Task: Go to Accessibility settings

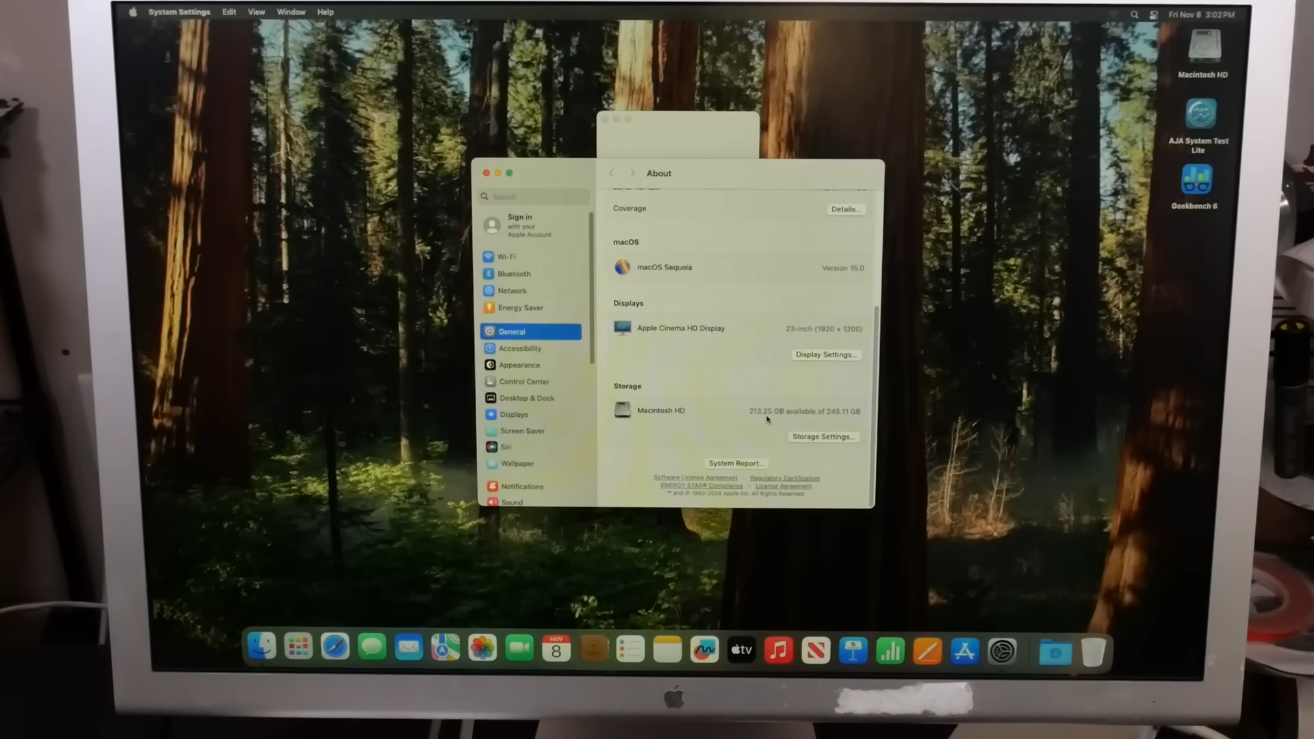Action: [x=519, y=348]
